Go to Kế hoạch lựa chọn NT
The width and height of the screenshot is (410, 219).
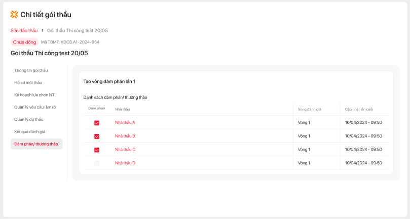point(34,95)
